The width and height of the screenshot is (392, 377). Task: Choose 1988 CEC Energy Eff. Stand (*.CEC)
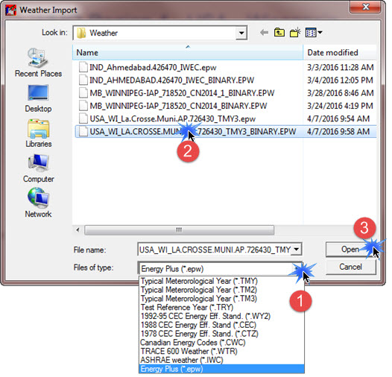(221, 325)
